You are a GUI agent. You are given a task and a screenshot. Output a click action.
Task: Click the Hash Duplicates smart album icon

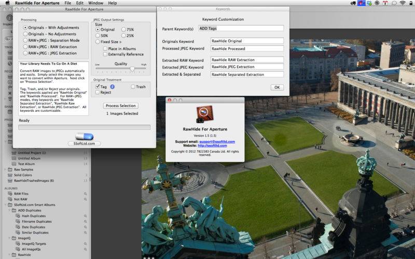click(18, 215)
